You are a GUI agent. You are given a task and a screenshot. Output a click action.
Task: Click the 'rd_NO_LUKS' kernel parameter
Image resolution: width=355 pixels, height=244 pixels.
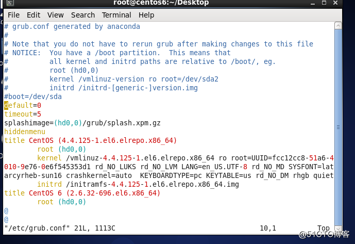point(115,167)
